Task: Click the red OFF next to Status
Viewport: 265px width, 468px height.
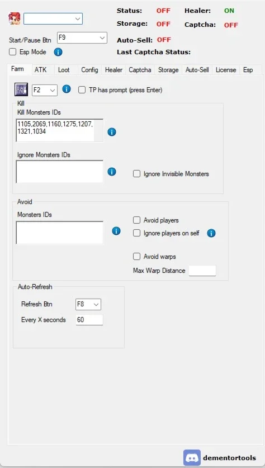Action: point(163,11)
